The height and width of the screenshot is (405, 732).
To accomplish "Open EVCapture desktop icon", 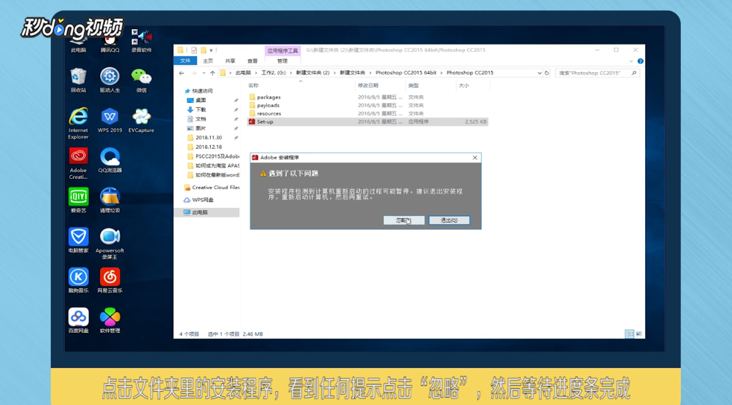I will click(x=141, y=120).
